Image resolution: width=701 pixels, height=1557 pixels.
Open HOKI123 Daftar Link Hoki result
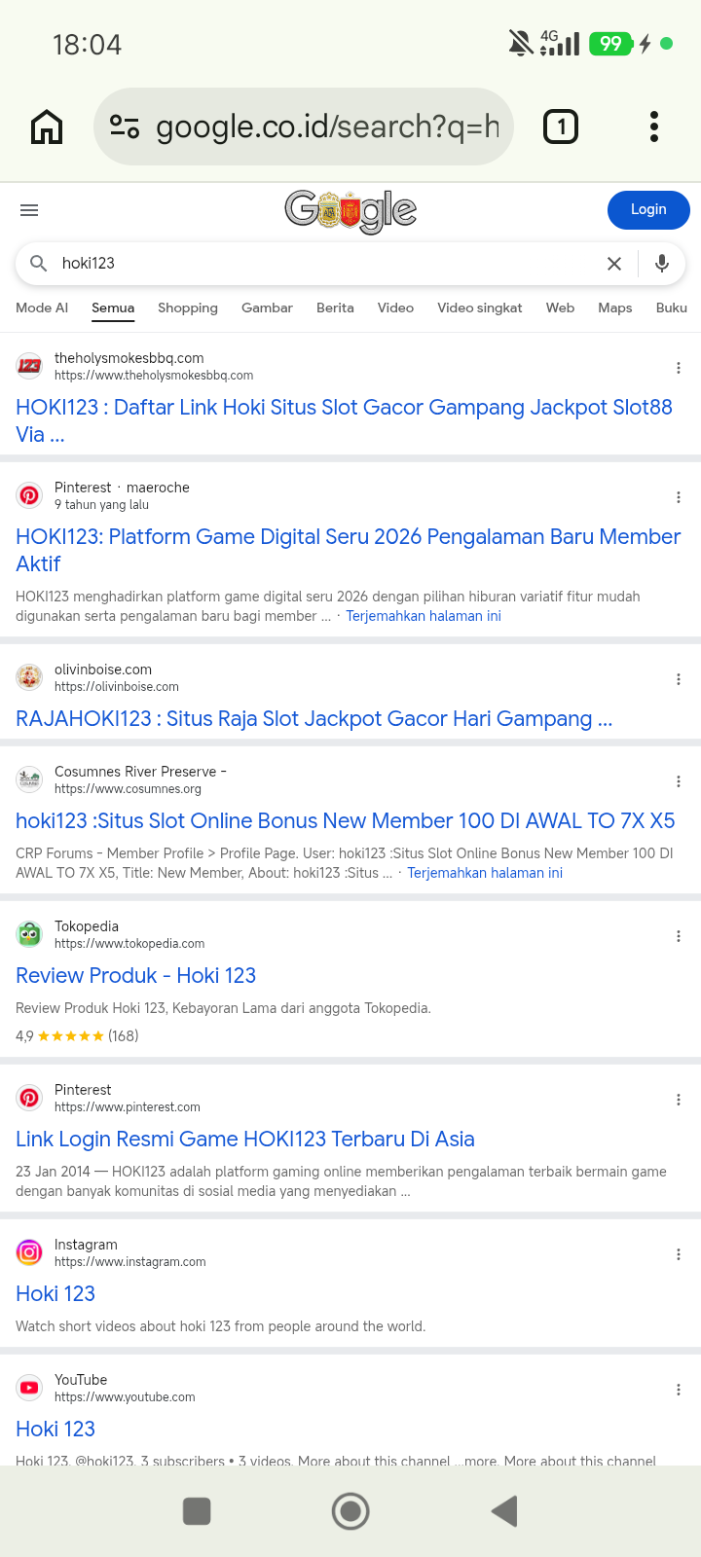345,421
